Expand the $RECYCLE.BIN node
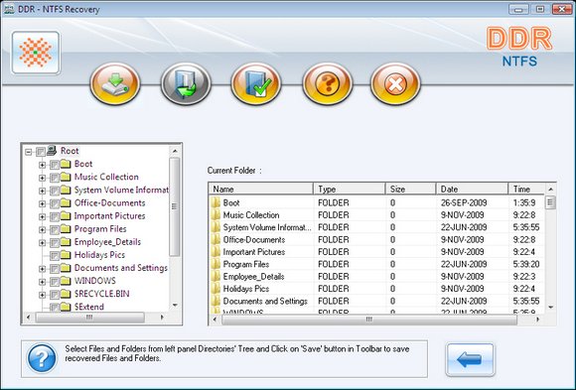 click(x=42, y=295)
